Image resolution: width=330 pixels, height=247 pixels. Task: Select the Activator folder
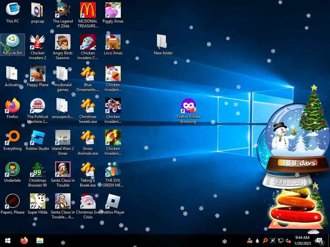(13, 77)
